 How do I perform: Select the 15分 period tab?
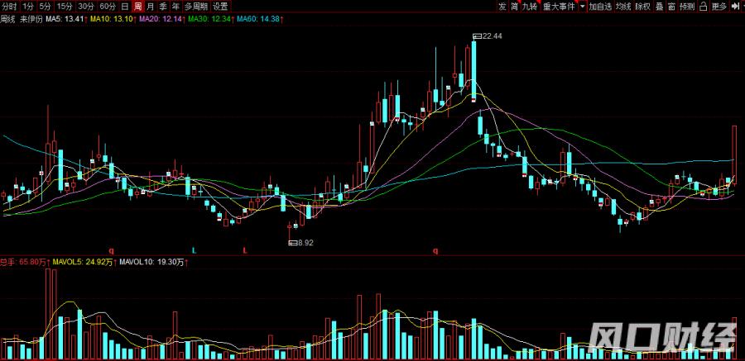coord(64,7)
